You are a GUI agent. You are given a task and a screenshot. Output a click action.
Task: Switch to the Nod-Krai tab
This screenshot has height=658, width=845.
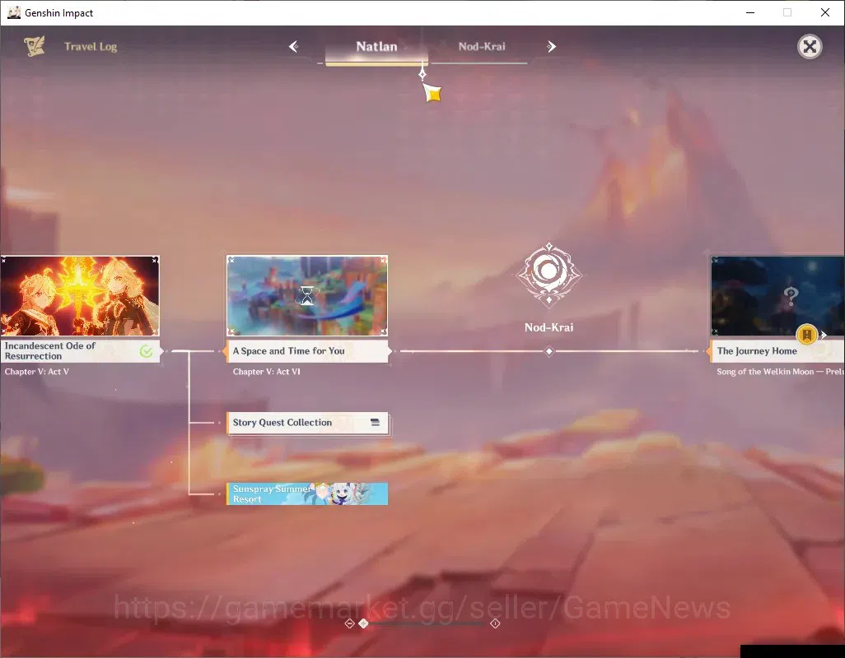coord(482,47)
